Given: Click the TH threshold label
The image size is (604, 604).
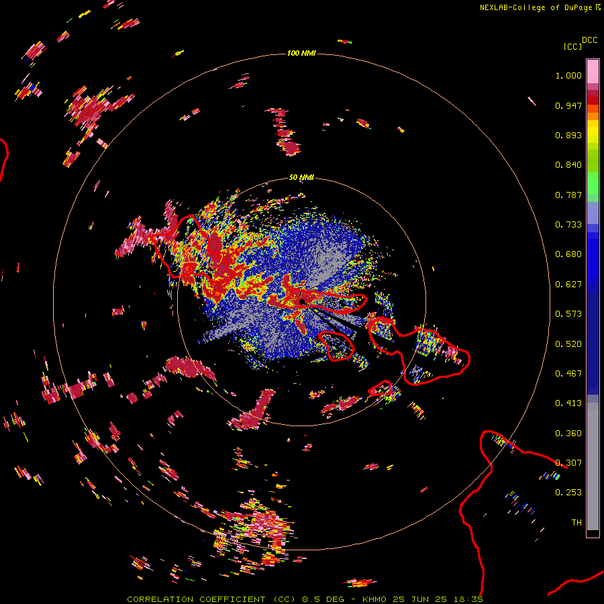Looking at the screenshot, I should [576, 523].
